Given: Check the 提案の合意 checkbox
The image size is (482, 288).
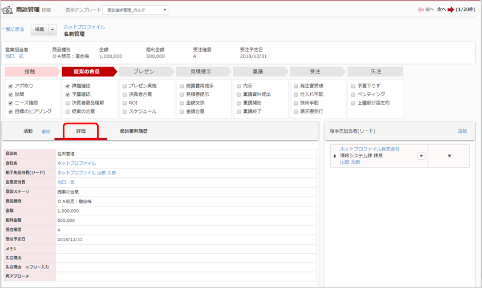Looking at the screenshot, I should [x=68, y=112].
